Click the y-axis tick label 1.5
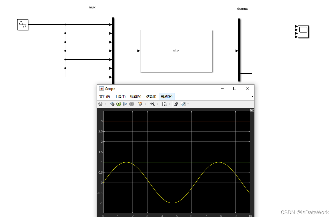Screen dimensions: 333x217 coord(100,152)
